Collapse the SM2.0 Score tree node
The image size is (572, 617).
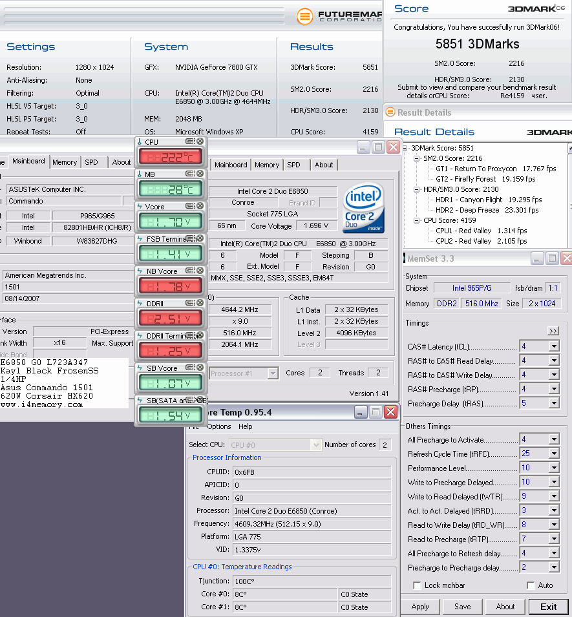point(416,158)
